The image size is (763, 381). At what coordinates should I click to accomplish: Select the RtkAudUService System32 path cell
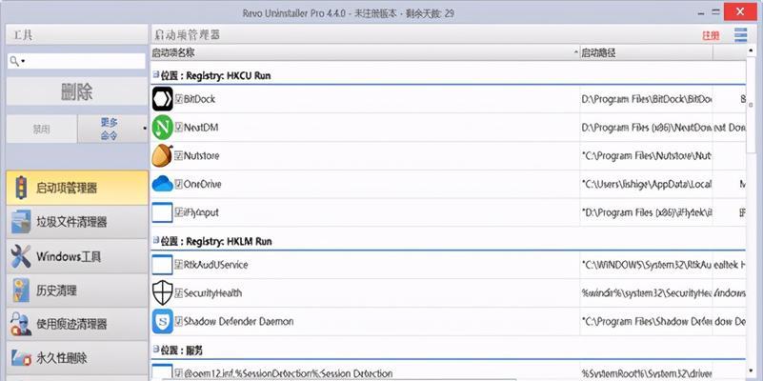click(647, 265)
